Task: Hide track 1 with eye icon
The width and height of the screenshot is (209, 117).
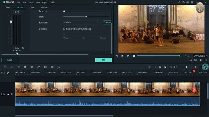Action: (x=12, y=94)
